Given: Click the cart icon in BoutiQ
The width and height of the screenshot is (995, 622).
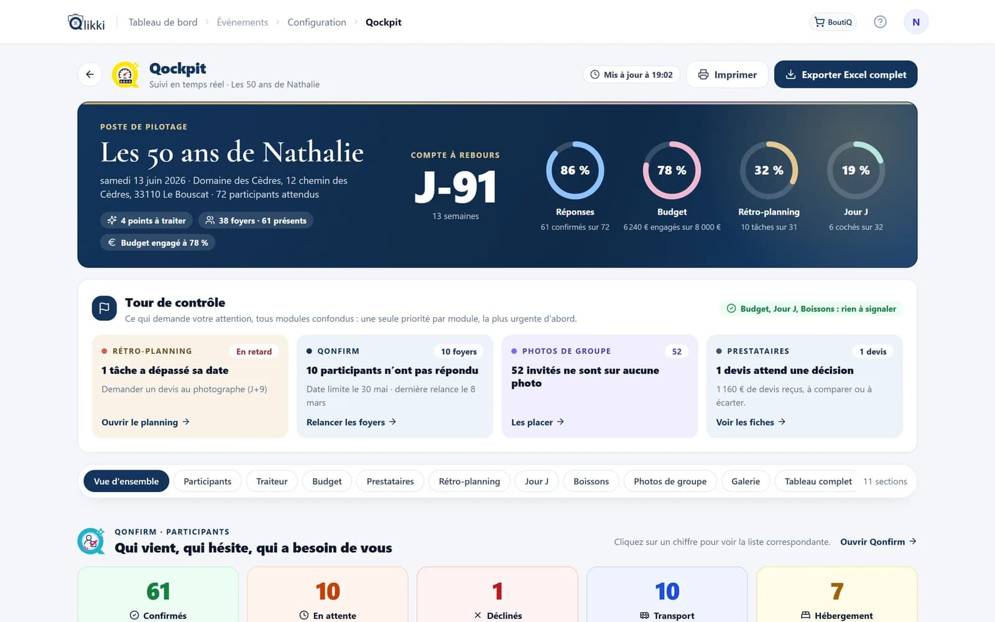Looking at the screenshot, I should click(819, 22).
